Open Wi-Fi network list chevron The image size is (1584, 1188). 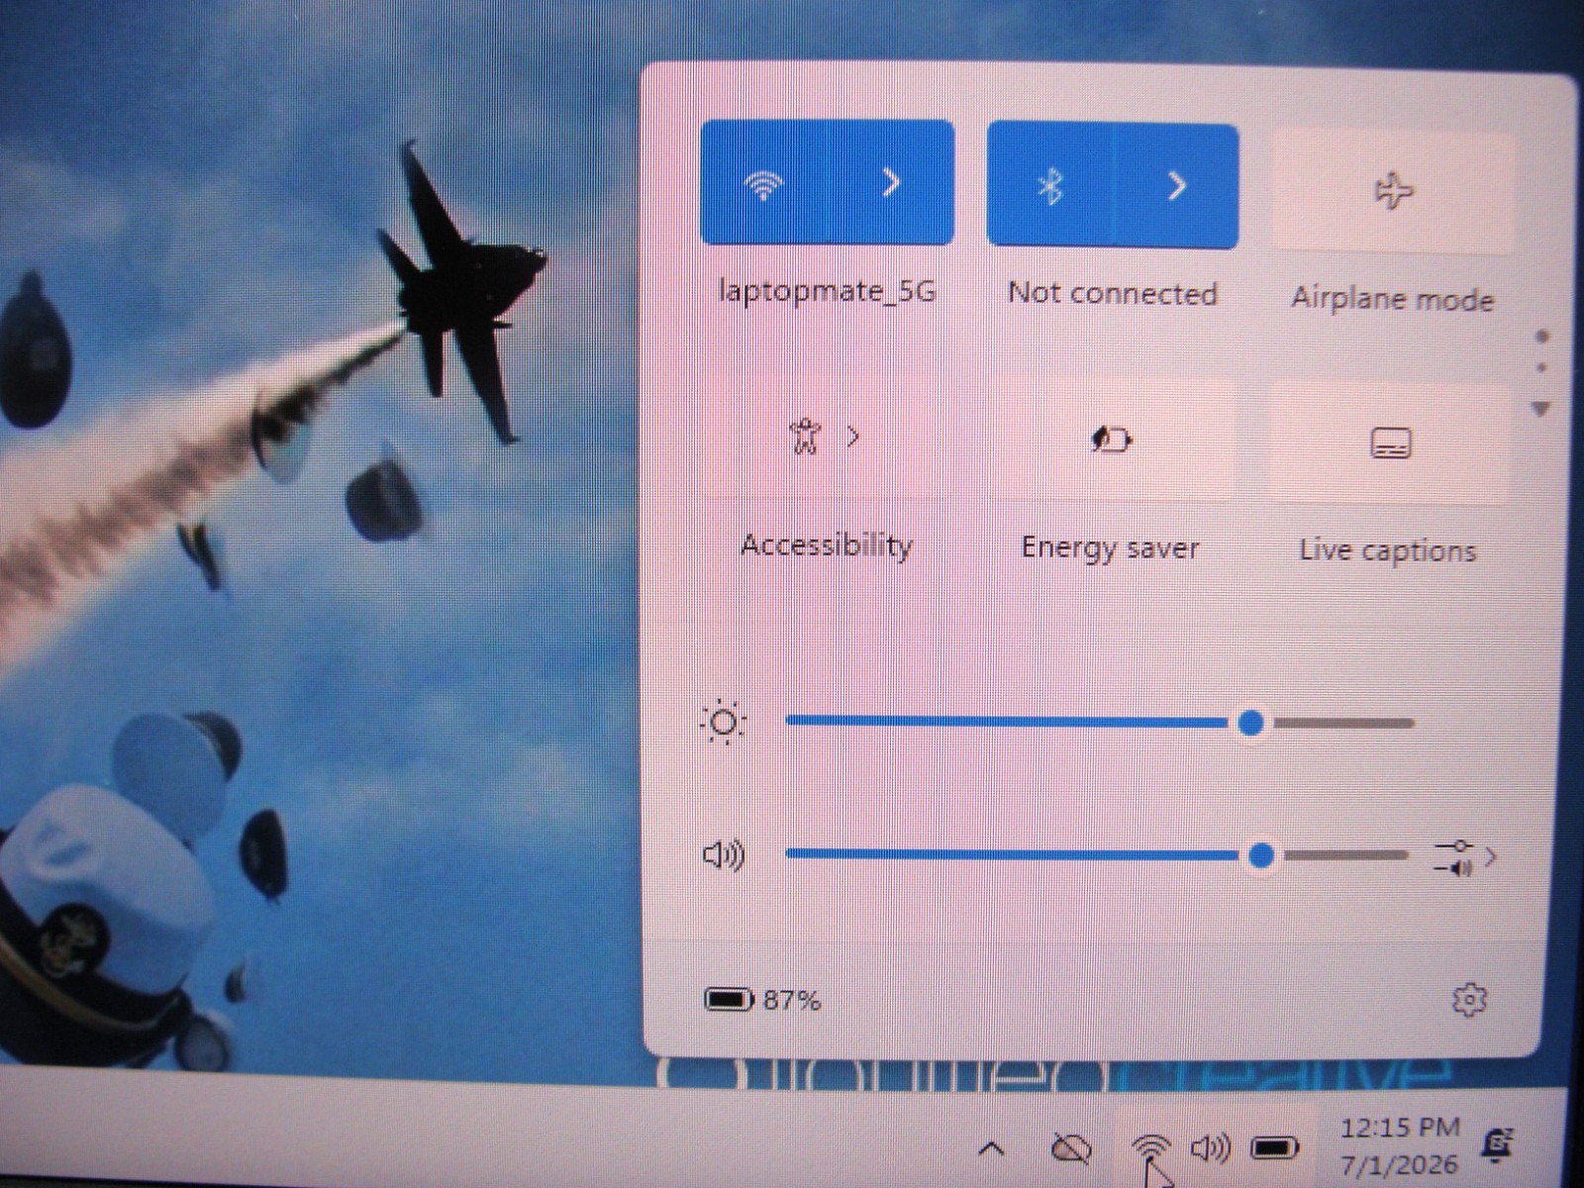click(891, 183)
